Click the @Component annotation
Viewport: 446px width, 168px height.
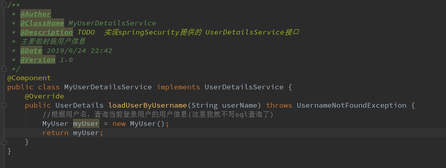[x=29, y=78]
